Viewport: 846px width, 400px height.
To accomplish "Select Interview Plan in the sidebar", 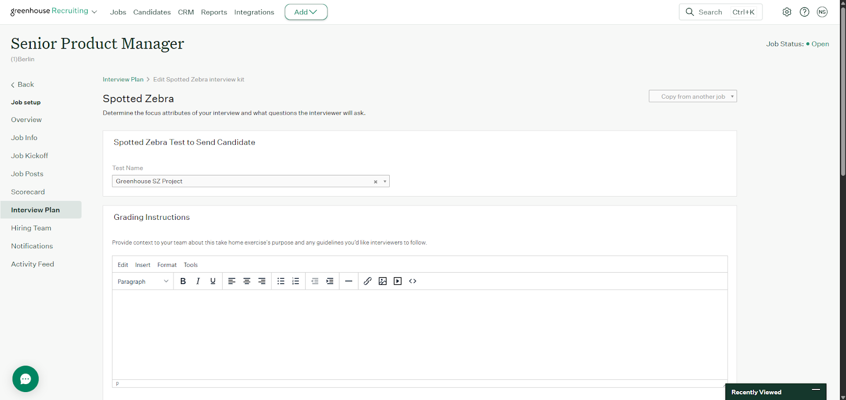I will click(x=41, y=210).
